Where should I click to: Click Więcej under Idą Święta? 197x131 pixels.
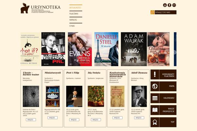[x=96, y=120]
